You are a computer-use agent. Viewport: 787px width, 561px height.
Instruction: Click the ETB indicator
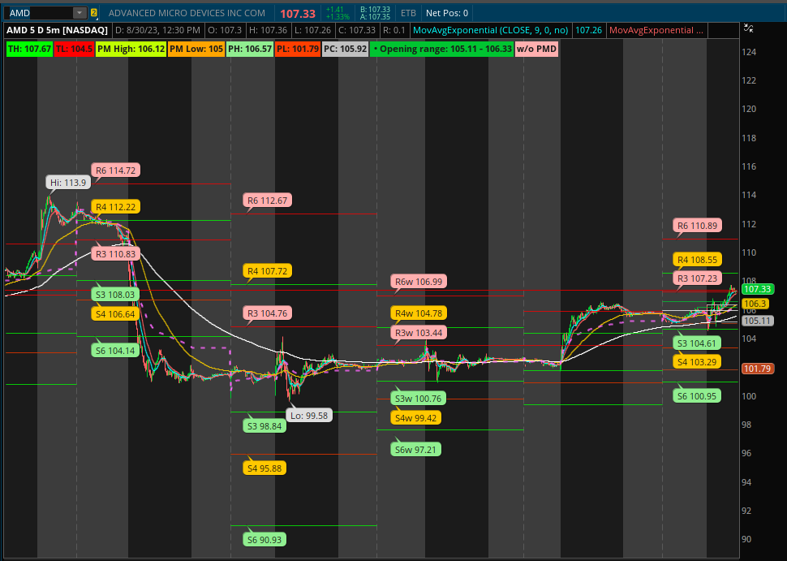coord(408,13)
